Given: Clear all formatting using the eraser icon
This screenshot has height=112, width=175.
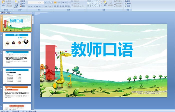Looking at the screenshot, I should tap(51, 2).
